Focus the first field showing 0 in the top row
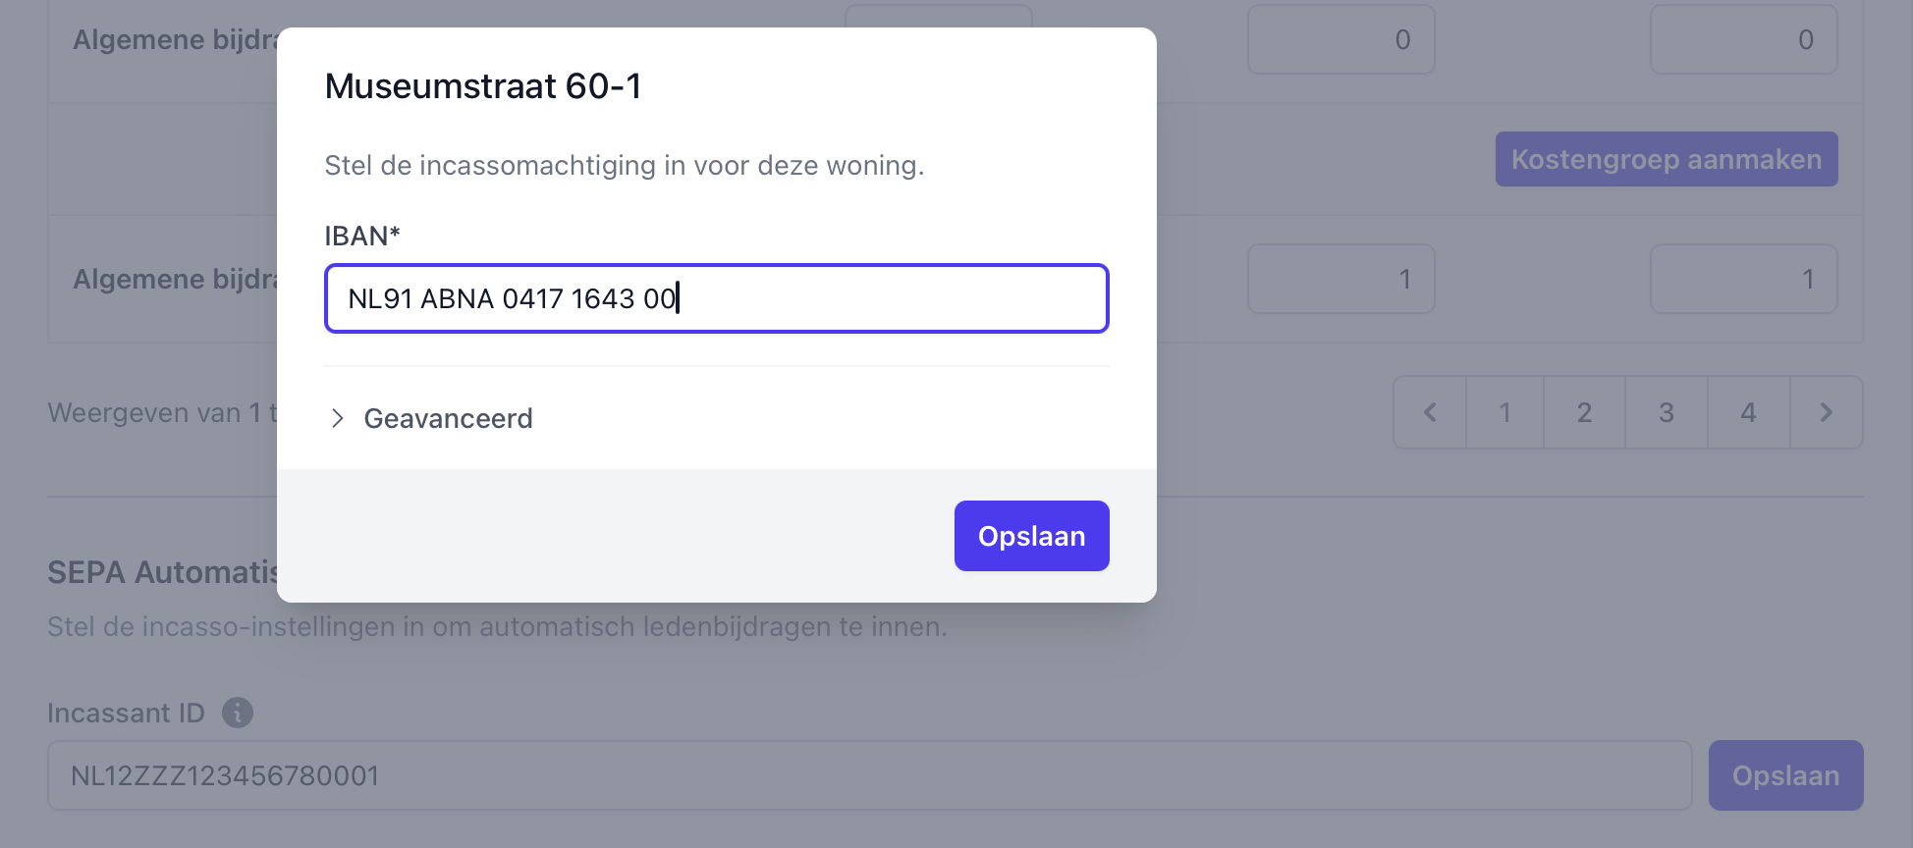The image size is (1913, 848). click(x=1340, y=39)
